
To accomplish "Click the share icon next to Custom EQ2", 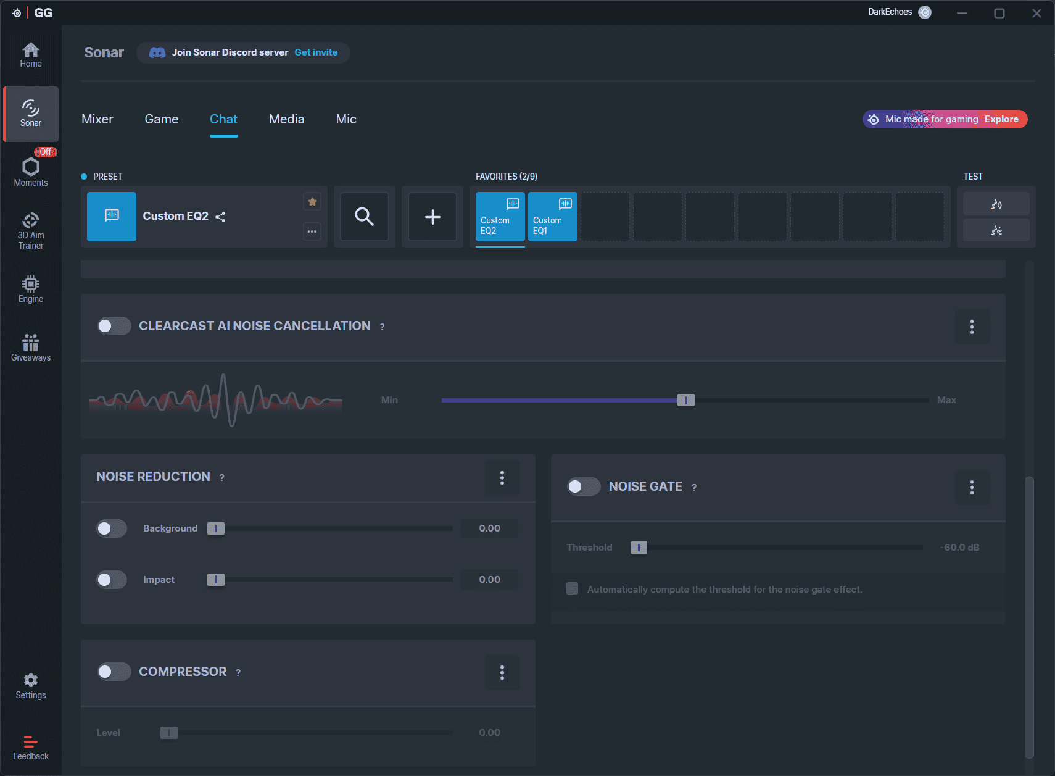I will click(220, 217).
